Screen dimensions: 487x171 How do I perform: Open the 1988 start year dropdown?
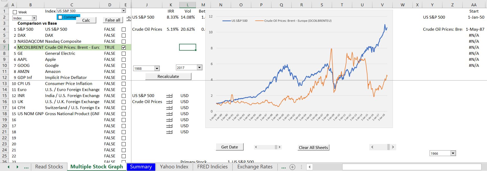click(157, 68)
